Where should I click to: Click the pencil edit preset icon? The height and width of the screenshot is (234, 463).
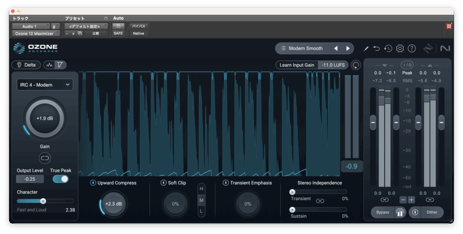[366, 48]
